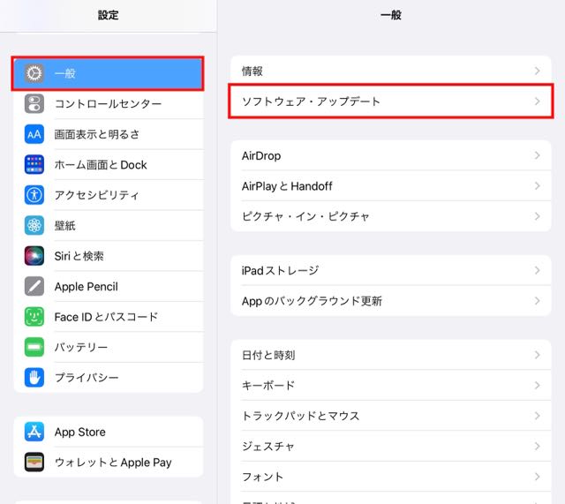This screenshot has width=565, height=504.
Task: Open AirPlay と Handoff row
Action: point(391,186)
